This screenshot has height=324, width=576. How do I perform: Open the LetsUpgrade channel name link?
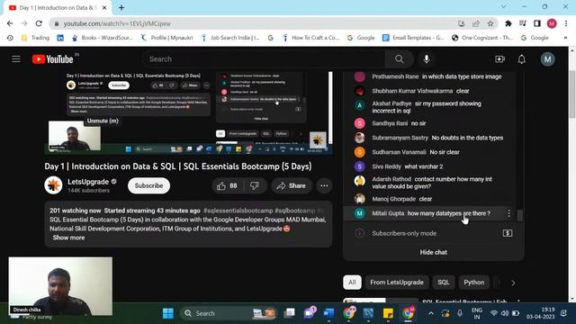(x=88, y=182)
